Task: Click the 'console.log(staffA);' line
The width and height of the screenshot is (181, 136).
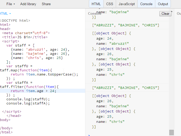Action: 28,103
